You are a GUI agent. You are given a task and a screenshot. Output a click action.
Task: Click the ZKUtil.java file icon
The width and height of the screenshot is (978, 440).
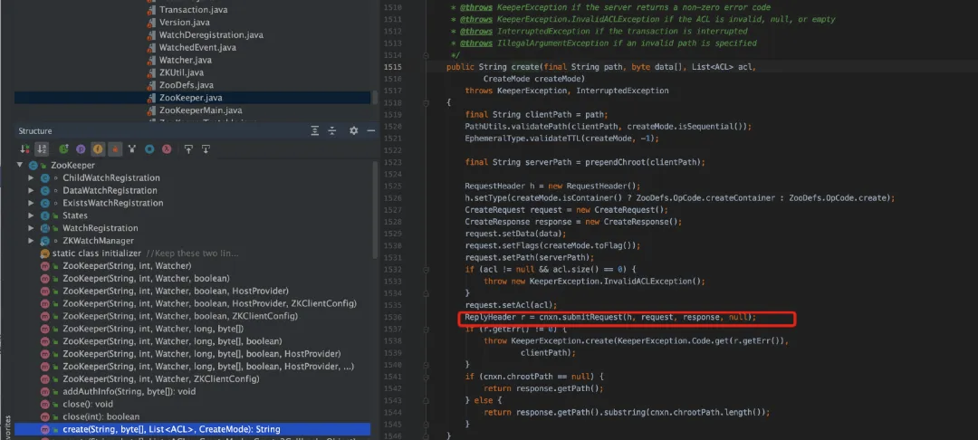coord(151,73)
